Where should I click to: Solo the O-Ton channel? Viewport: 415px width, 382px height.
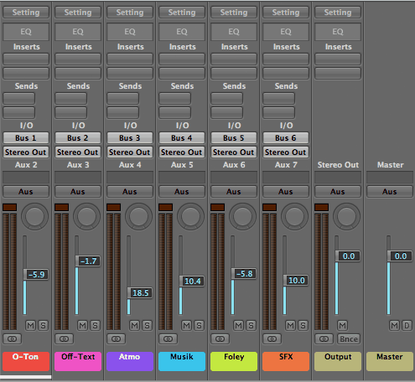point(43,325)
